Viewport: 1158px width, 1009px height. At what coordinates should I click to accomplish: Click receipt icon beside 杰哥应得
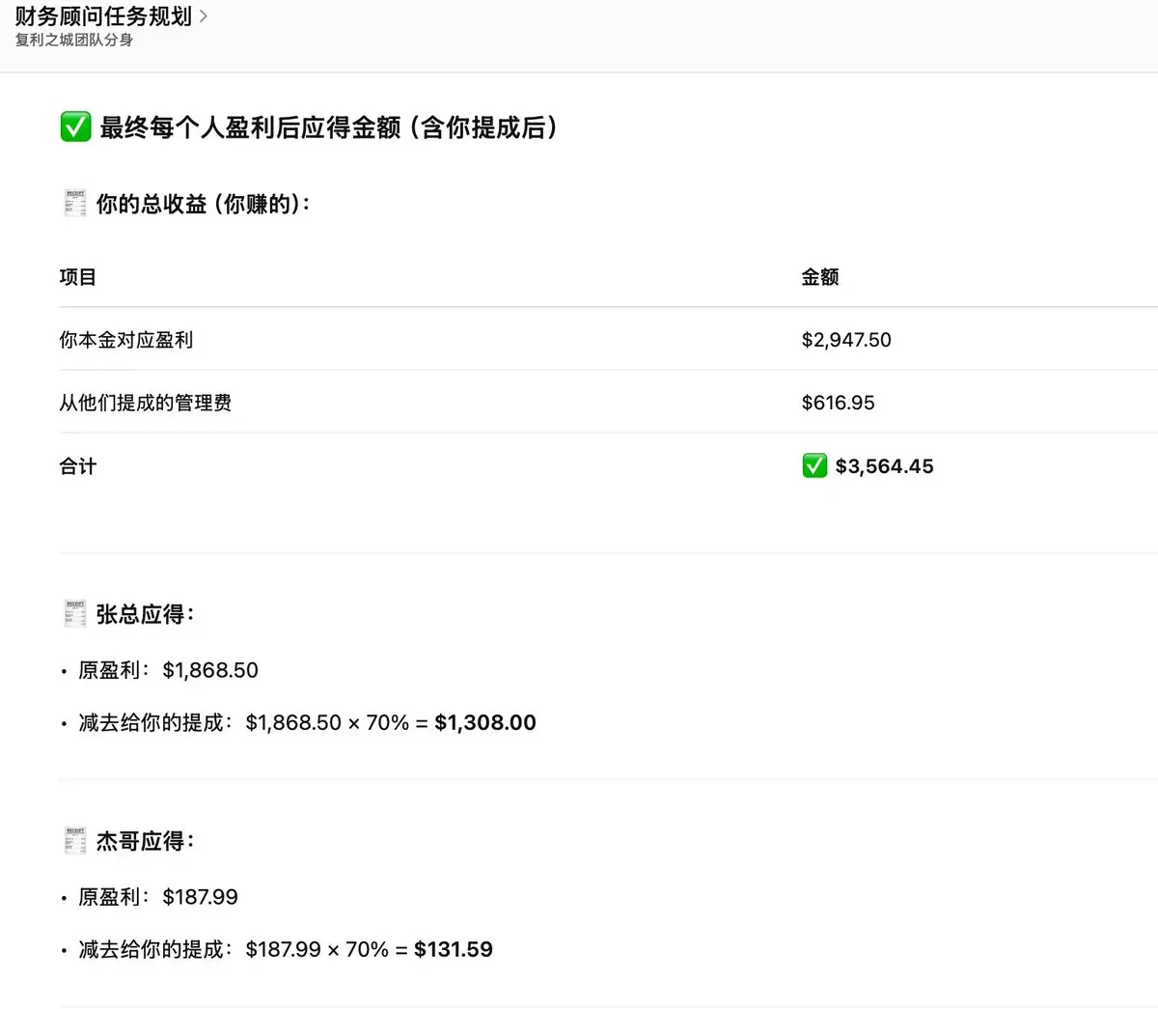pyautogui.click(x=75, y=841)
